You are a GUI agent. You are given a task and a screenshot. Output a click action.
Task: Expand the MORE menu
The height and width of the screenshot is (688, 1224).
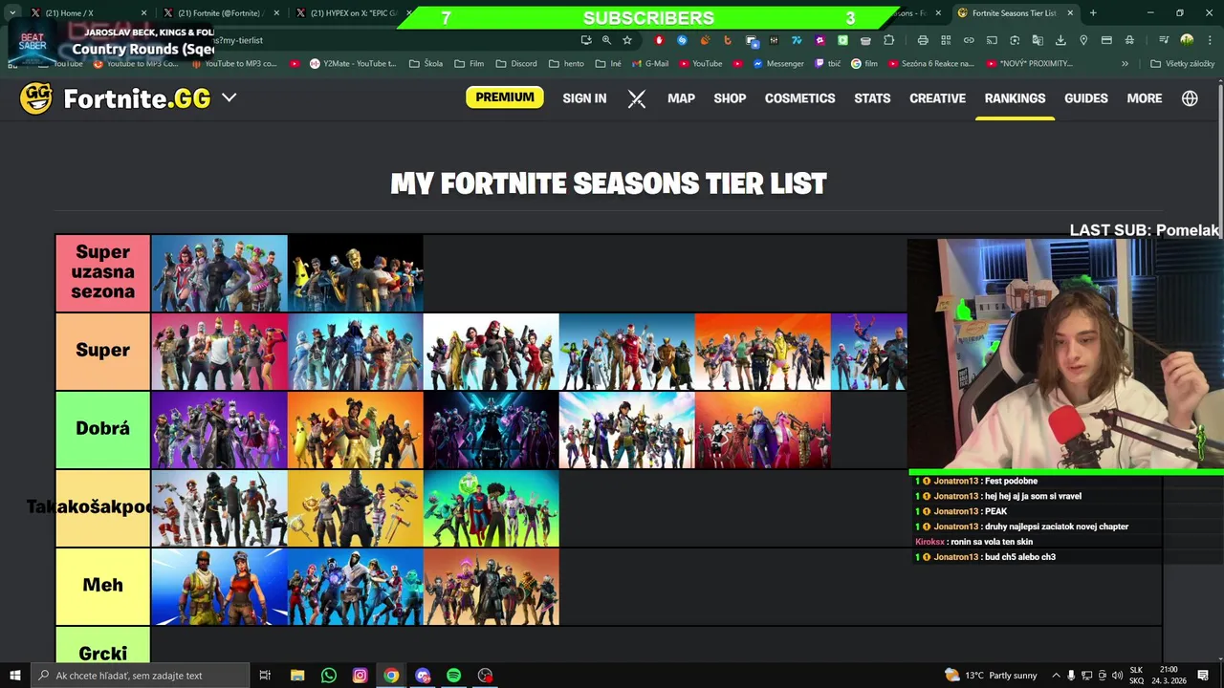1145,98
